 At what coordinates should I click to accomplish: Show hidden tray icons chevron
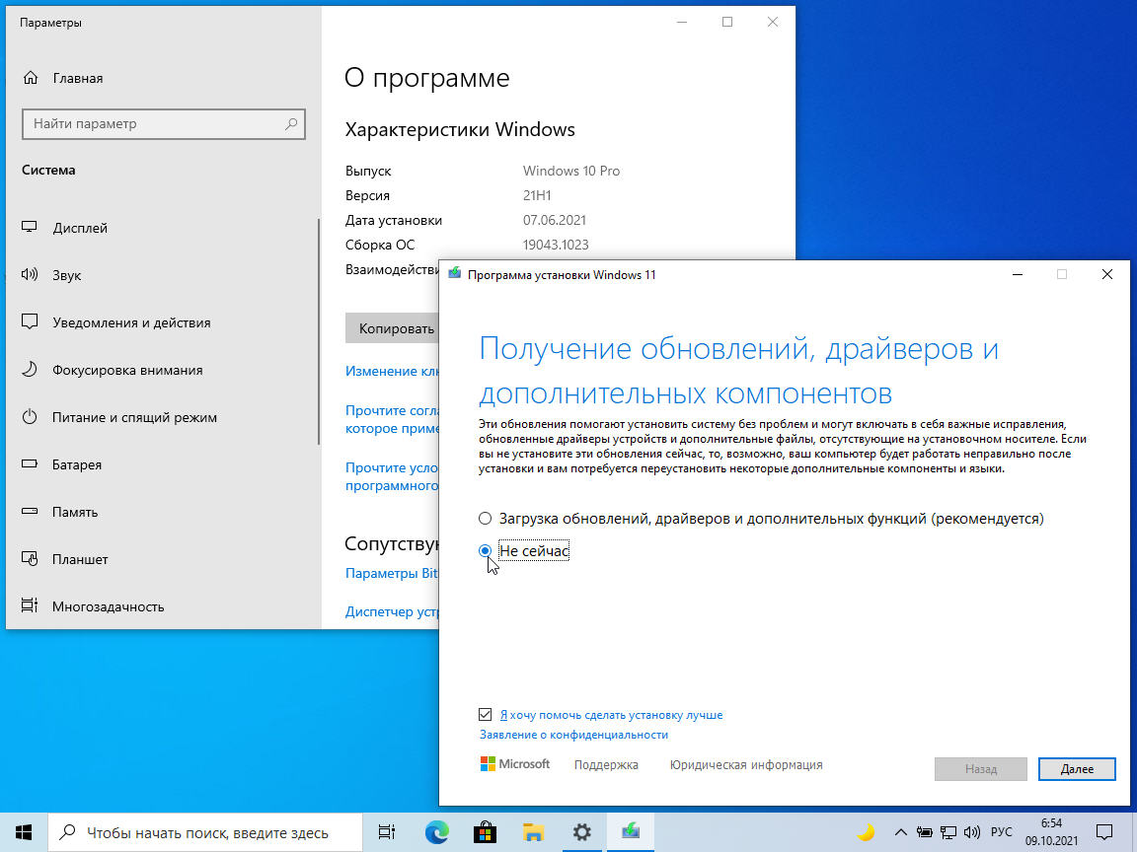(900, 832)
